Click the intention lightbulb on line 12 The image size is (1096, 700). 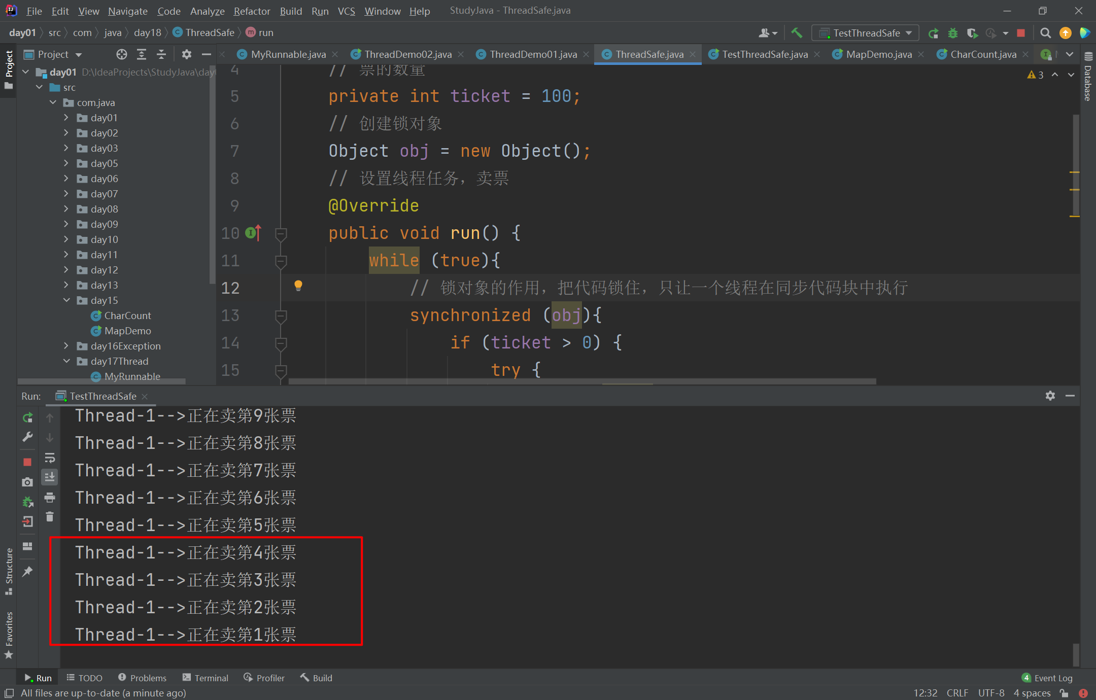click(298, 286)
